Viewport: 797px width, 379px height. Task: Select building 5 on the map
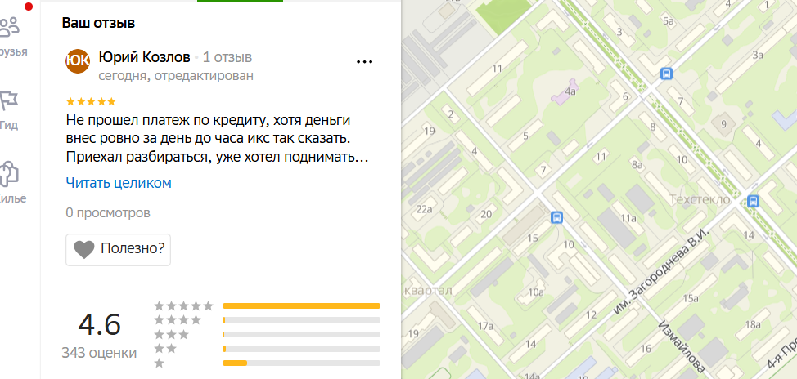pos(525,136)
